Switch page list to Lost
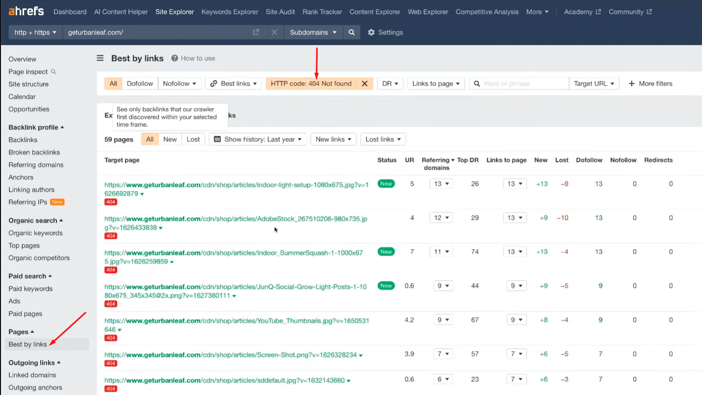Viewport: 702px width, 395px height. click(x=193, y=139)
